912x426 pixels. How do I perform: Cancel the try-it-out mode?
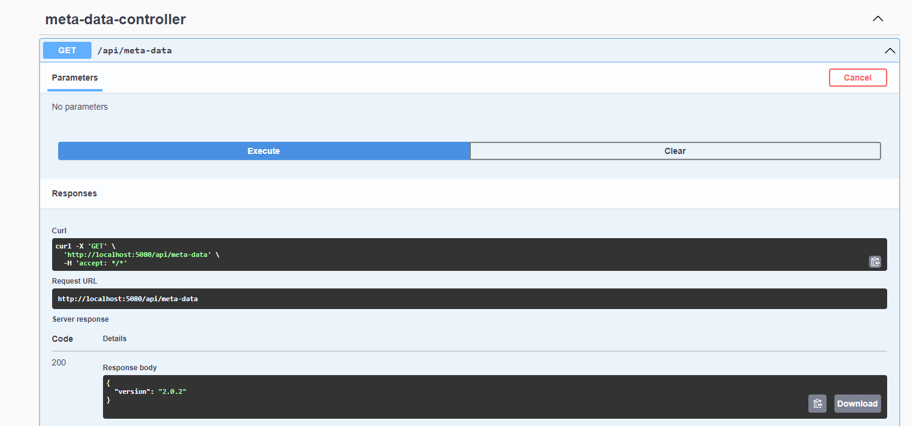(x=857, y=78)
